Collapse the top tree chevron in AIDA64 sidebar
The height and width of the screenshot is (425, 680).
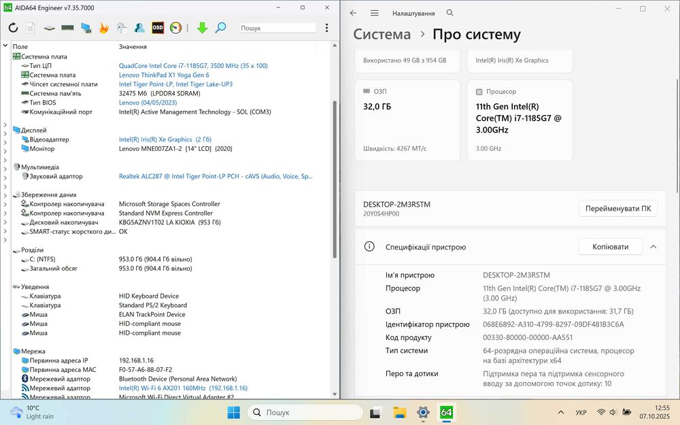coord(5,45)
